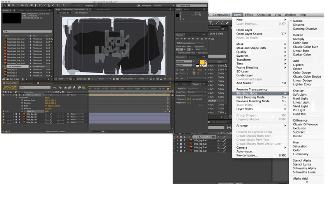Hide Title Animation layer in timeline

click(4, 95)
